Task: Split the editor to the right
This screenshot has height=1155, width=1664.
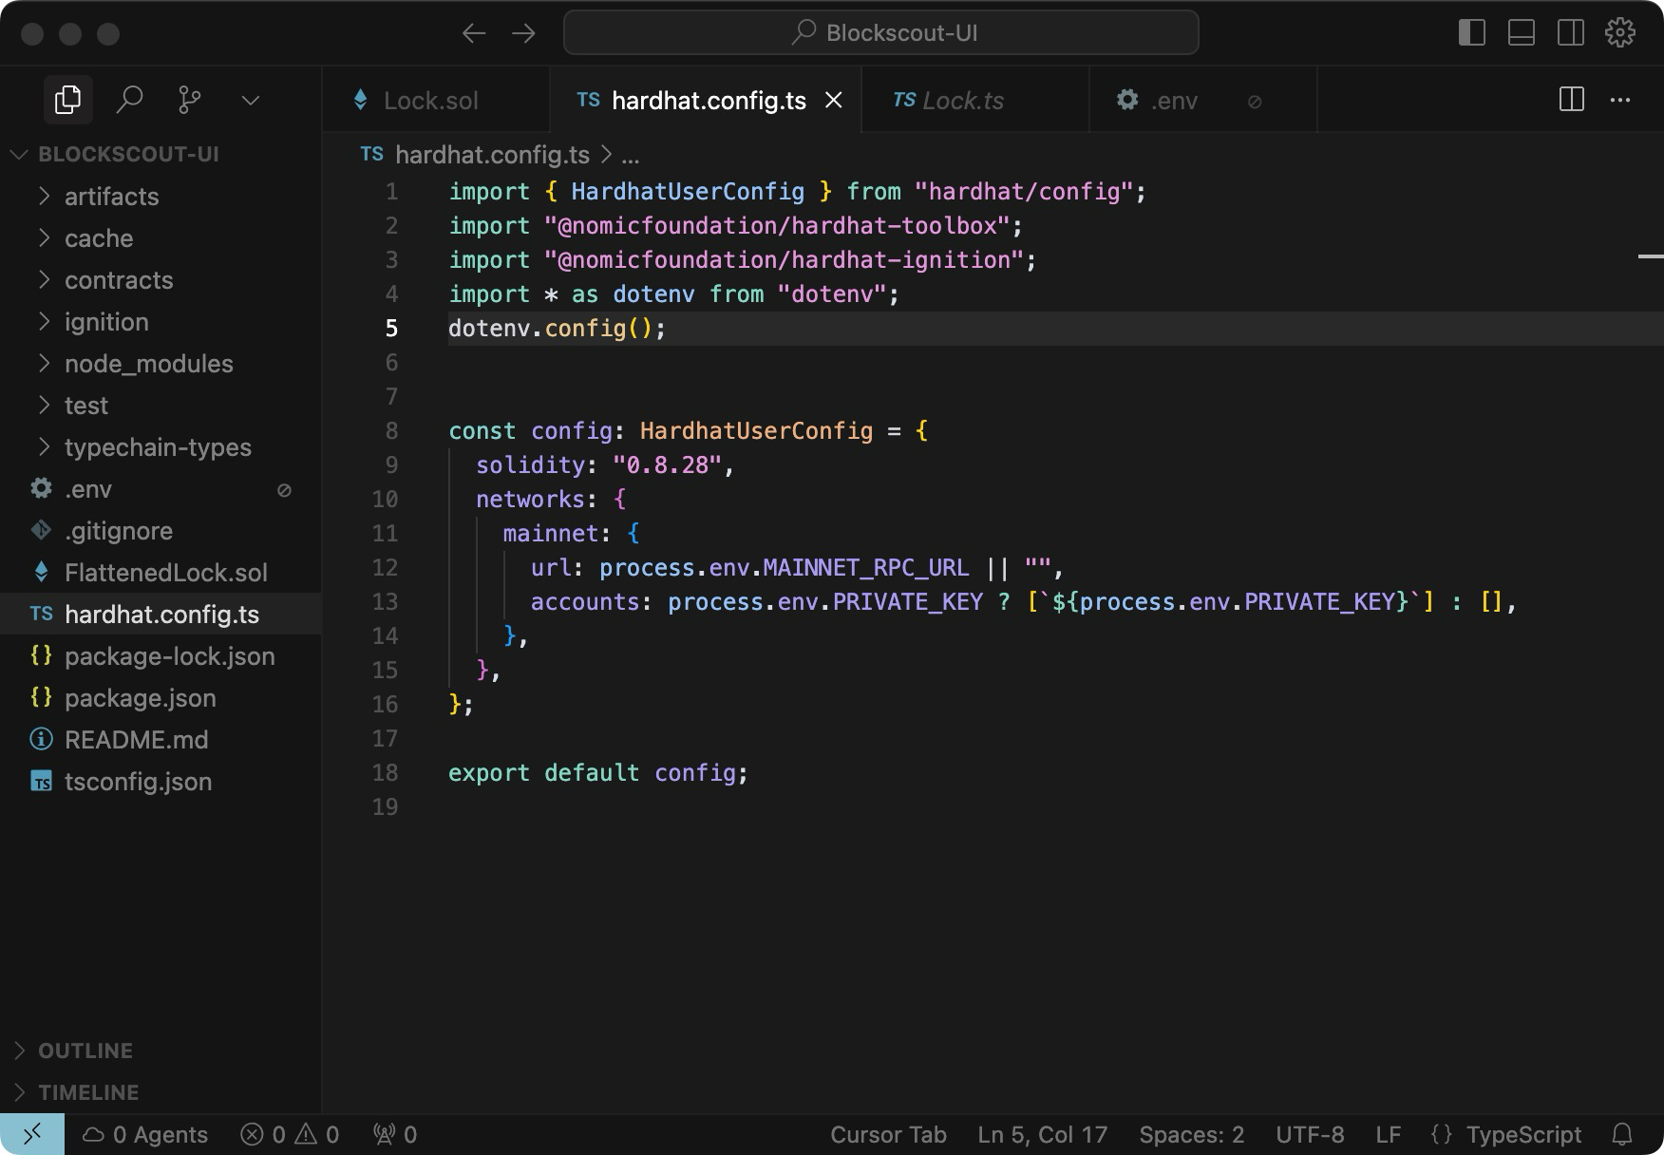Action: [x=1572, y=100]
